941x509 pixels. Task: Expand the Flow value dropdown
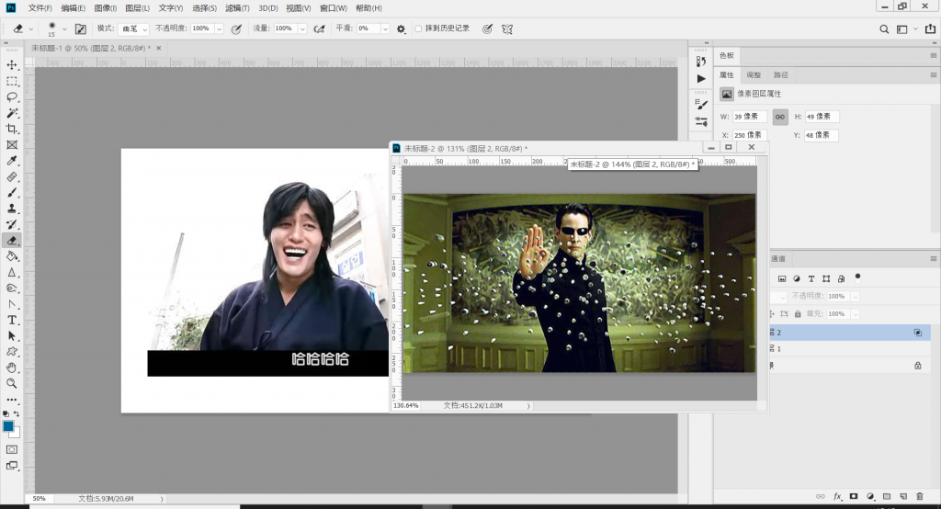coord(301,28)
